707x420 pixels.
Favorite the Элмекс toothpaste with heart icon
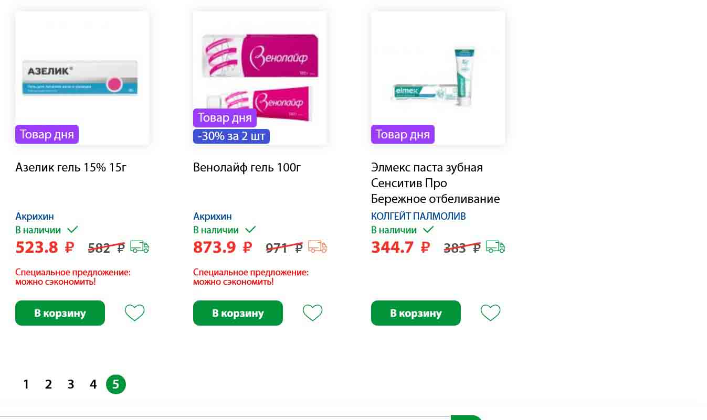(x=490, y=313)
